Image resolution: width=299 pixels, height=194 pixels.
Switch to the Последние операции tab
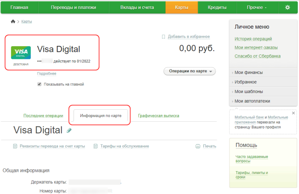tap(43, 116)
